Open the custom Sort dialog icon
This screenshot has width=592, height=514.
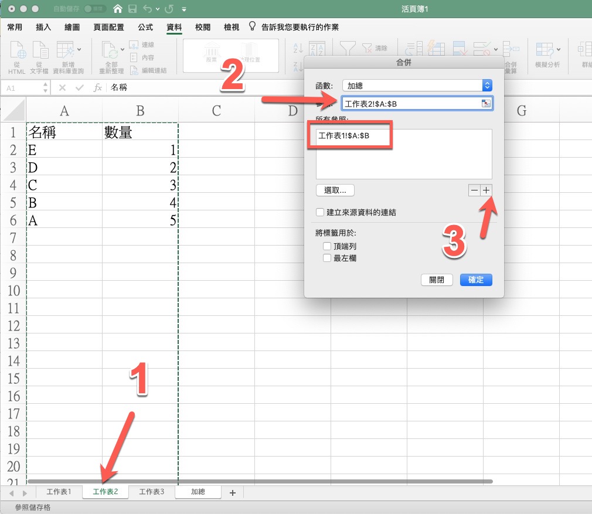(x=317, y=48)
